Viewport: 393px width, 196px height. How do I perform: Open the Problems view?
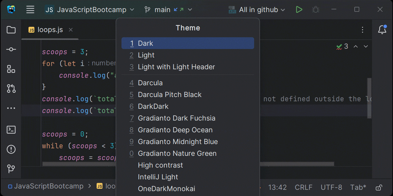click(11, 149)
